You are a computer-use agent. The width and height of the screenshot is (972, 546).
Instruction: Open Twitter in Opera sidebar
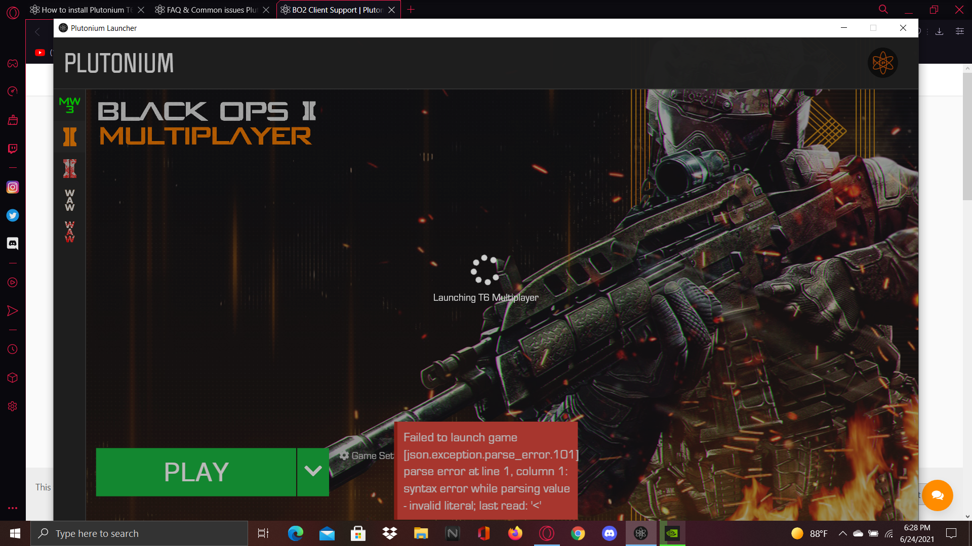[x=13, y=215]
